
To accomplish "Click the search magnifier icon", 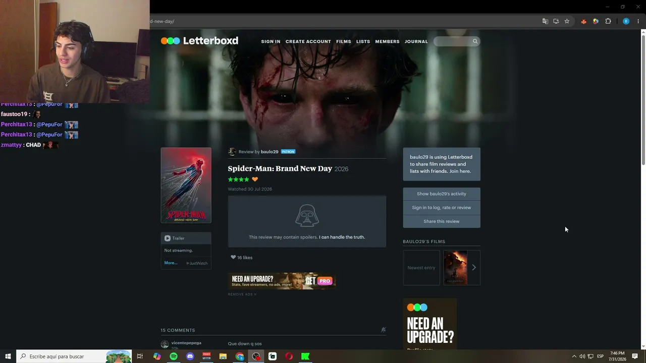I will 475,41.
